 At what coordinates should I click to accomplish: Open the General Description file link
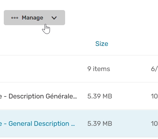click(37, 124)
